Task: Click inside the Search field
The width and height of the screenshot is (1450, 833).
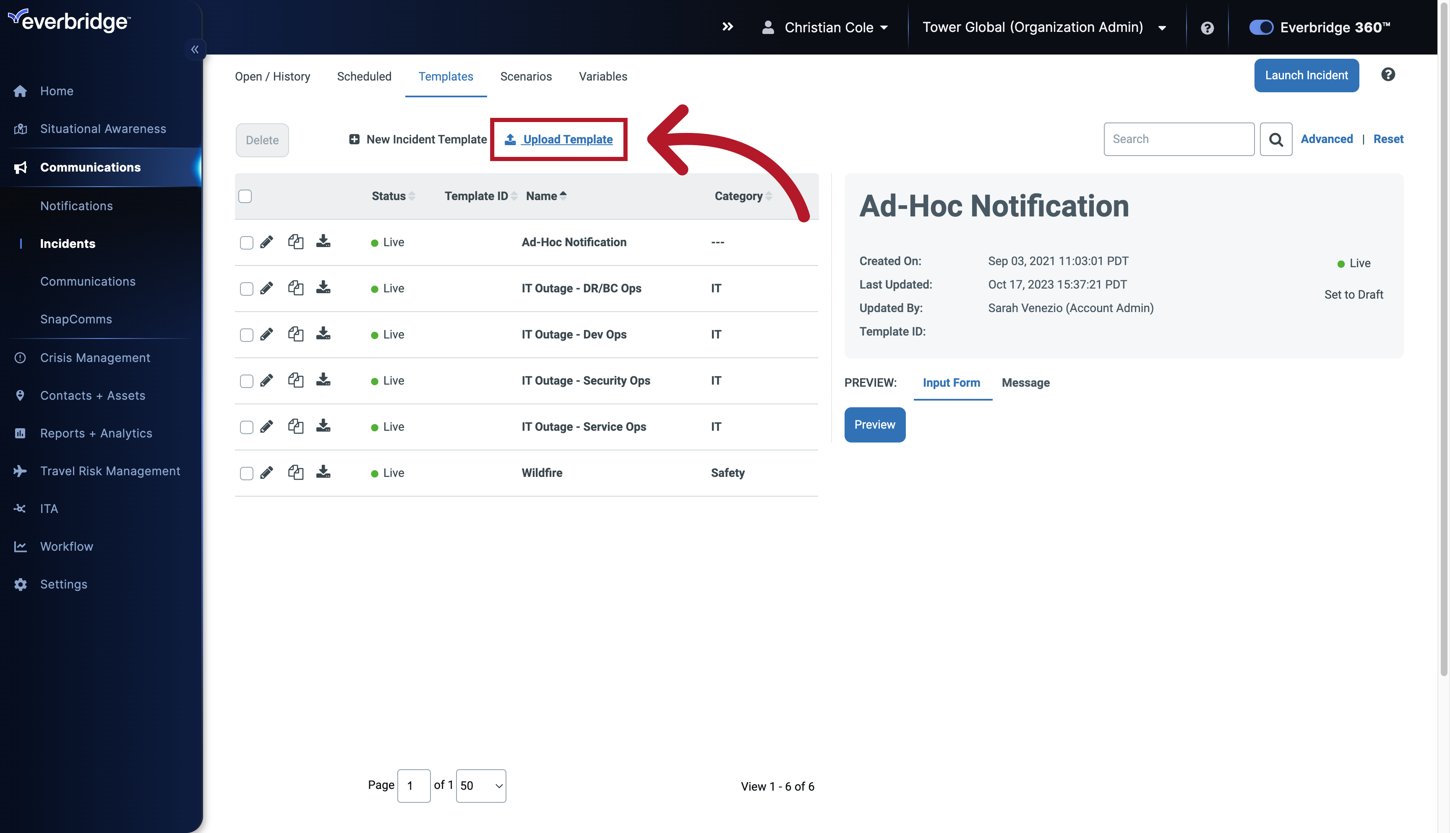Action: pos(1178,139)
